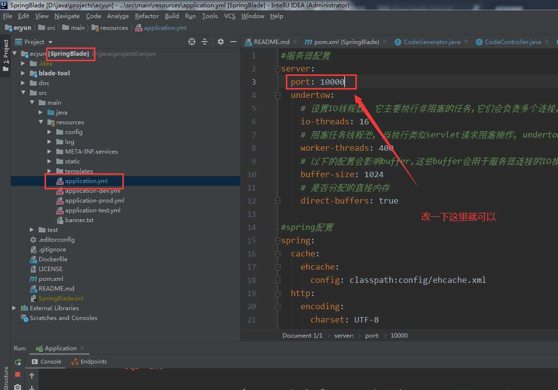Collapse the main folder
Viewport: 558px width, 390px height.
32,102
